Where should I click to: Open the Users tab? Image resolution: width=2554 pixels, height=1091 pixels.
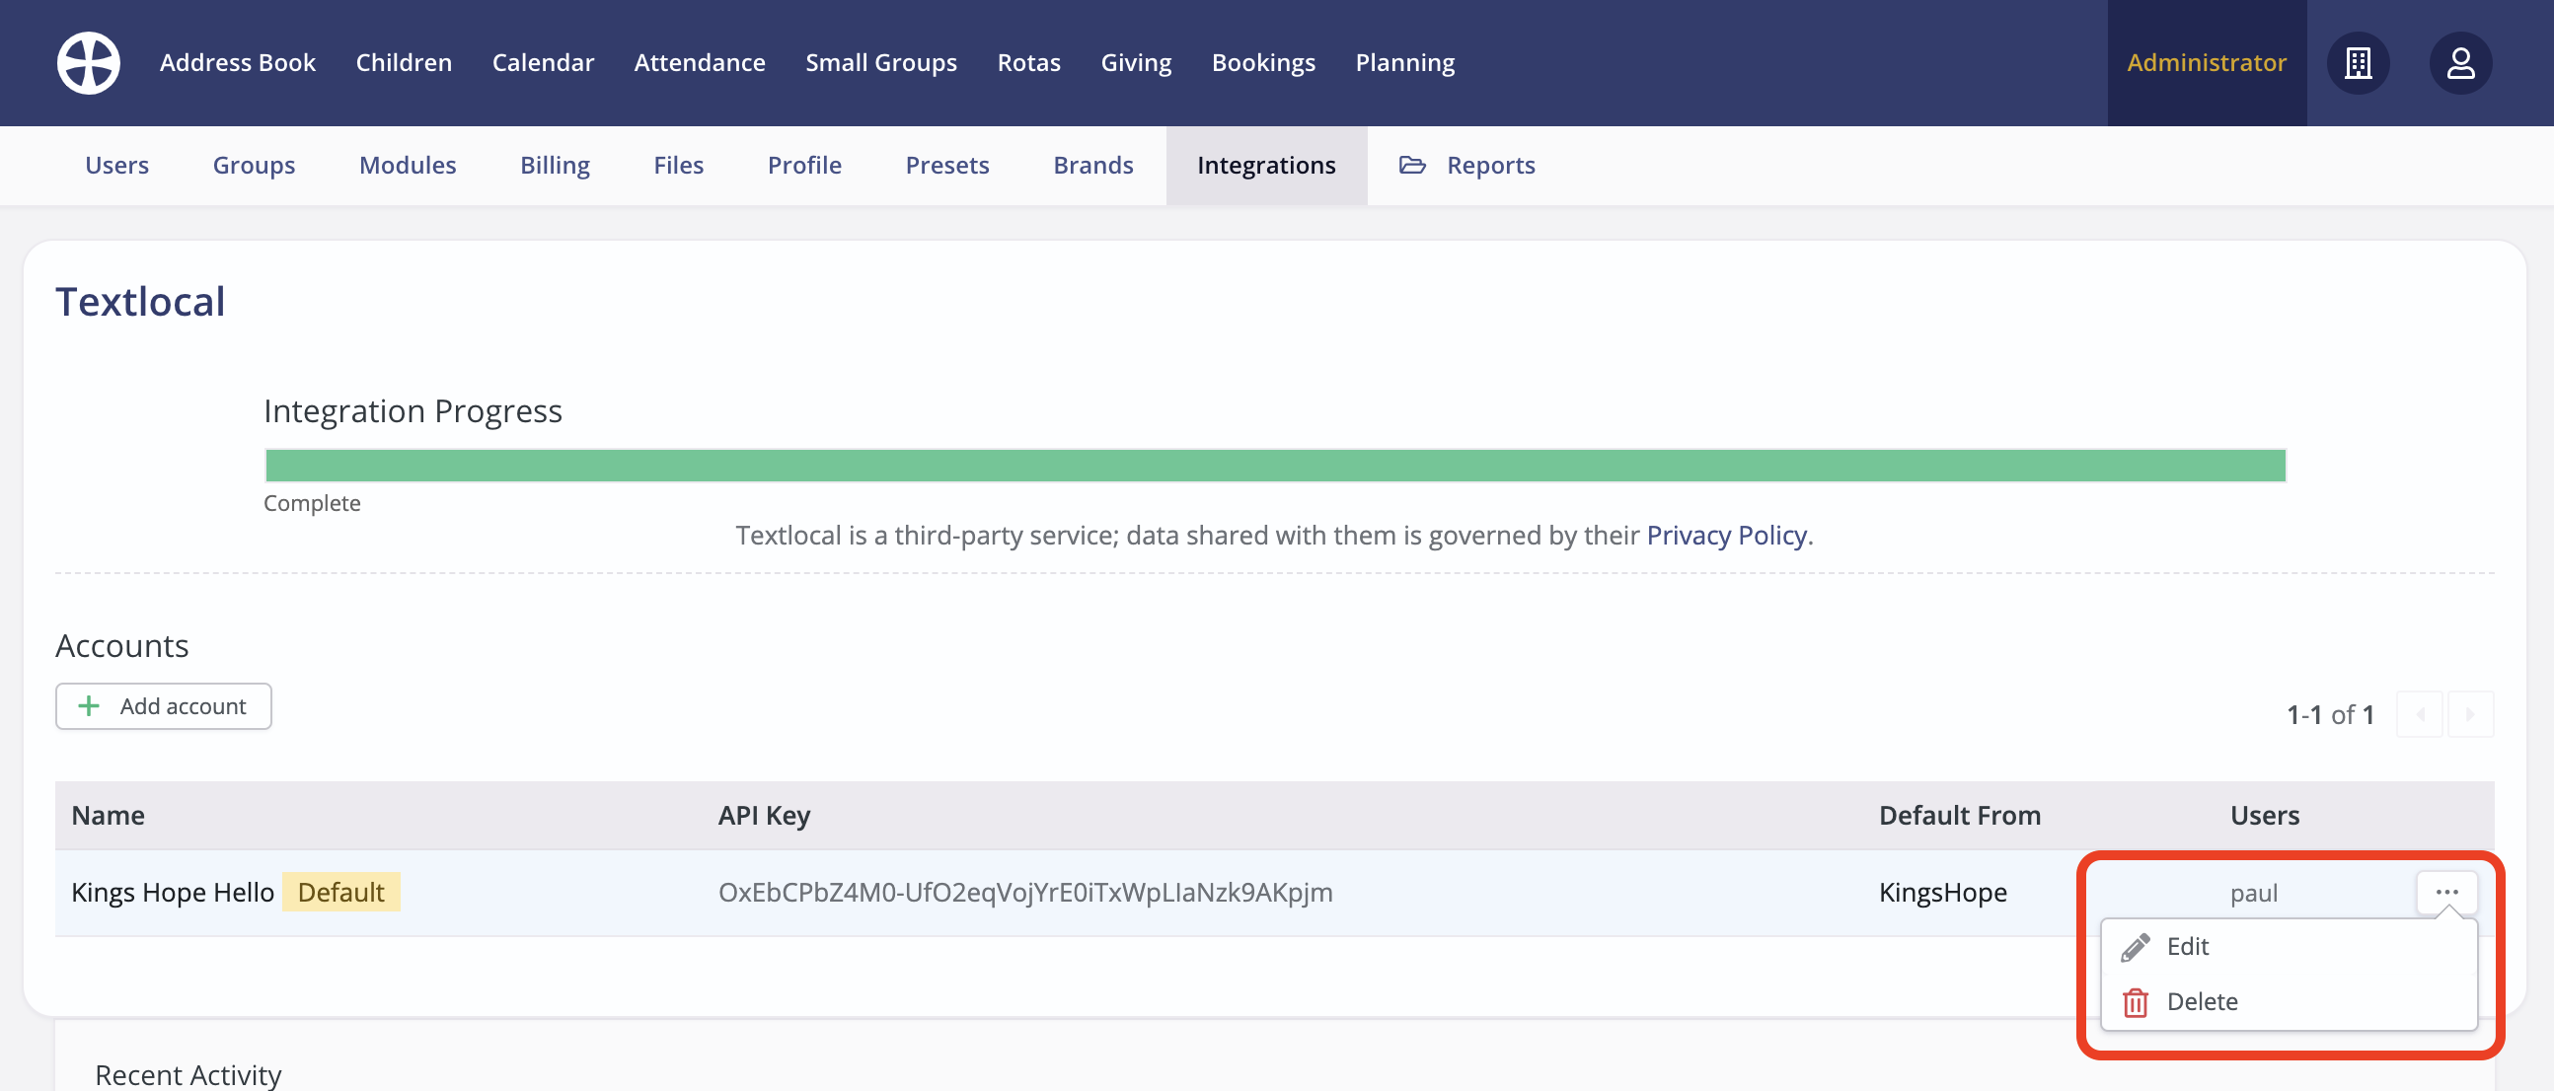[x=117, y=165]
